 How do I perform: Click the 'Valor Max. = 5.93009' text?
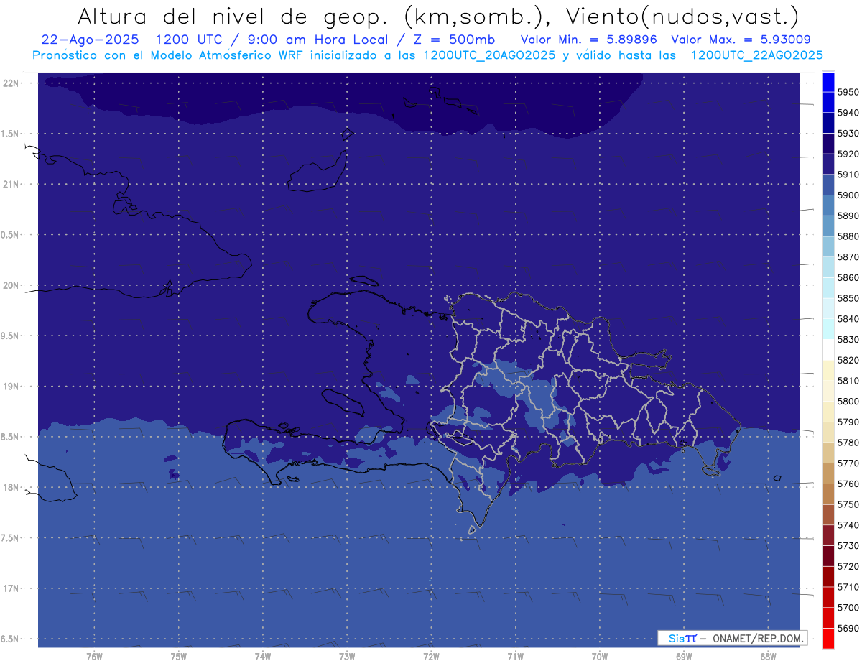coord(741,40)
